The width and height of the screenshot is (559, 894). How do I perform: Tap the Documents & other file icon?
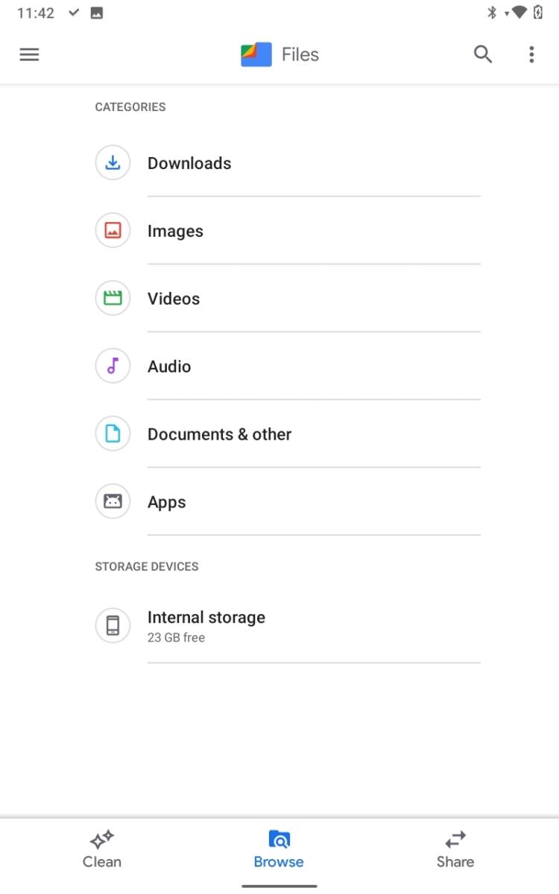click(x=113, y=434)
